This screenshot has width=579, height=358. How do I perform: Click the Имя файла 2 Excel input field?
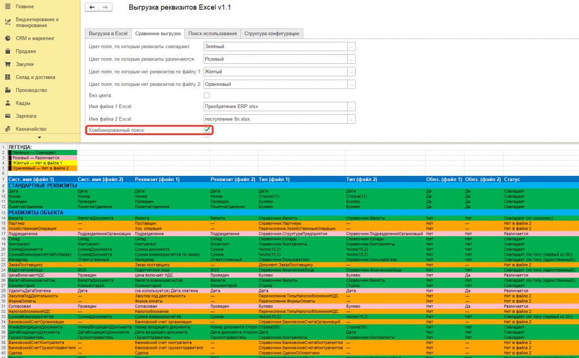(x=275, y=119)
